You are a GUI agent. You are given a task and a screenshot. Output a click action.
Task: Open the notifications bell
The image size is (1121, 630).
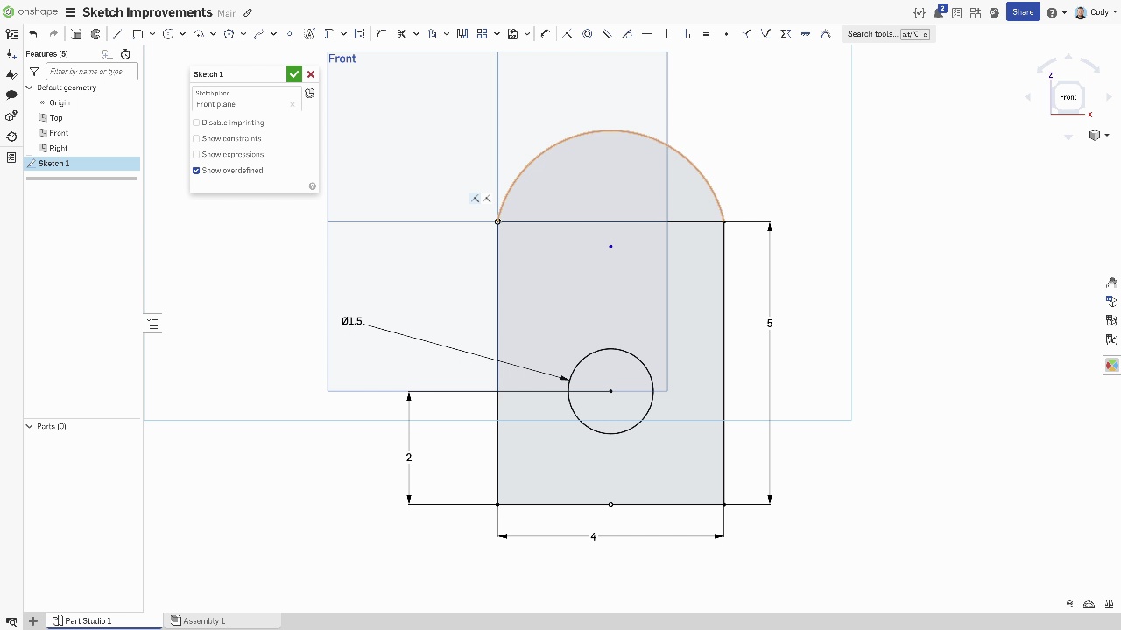pyautogui.click(x=939, y=12)
